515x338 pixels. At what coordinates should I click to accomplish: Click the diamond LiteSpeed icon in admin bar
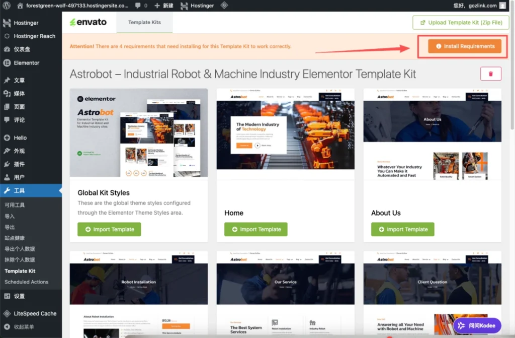pyautogui.click(x=224, y=5)
